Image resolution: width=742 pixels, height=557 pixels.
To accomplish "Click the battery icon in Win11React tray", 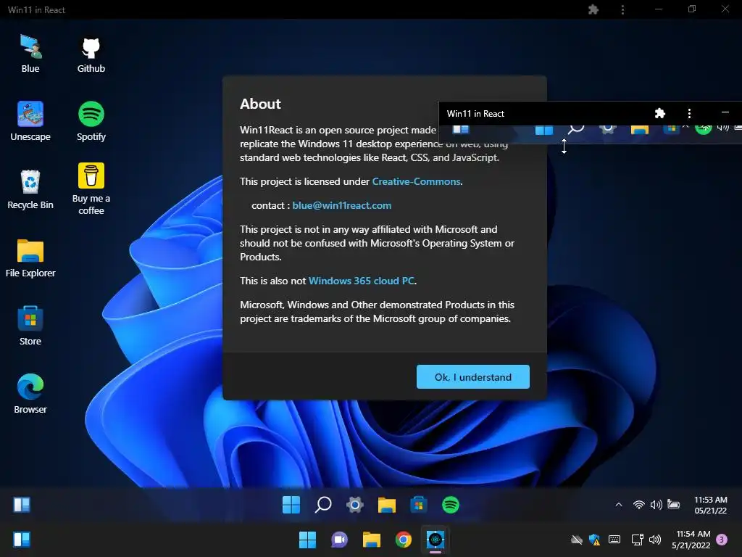I will [x=673, y=505].
